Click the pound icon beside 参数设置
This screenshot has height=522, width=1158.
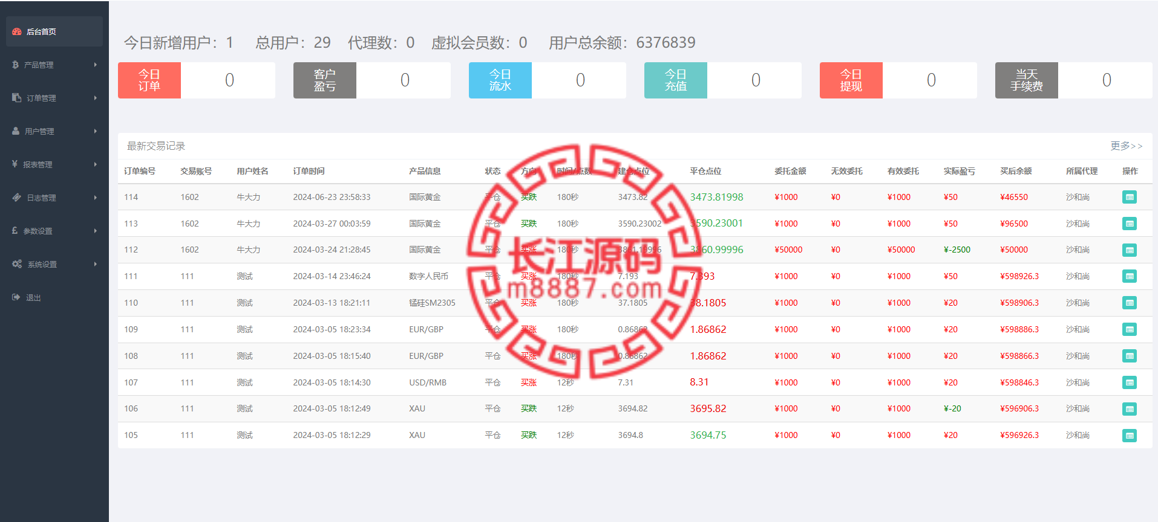pyautogui.click(x=15, y=231)
